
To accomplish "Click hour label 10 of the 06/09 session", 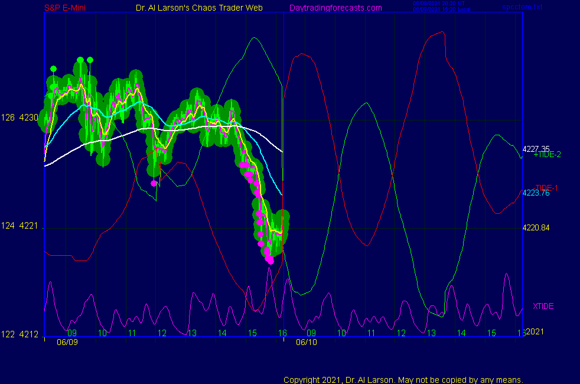I will (102, 333).
